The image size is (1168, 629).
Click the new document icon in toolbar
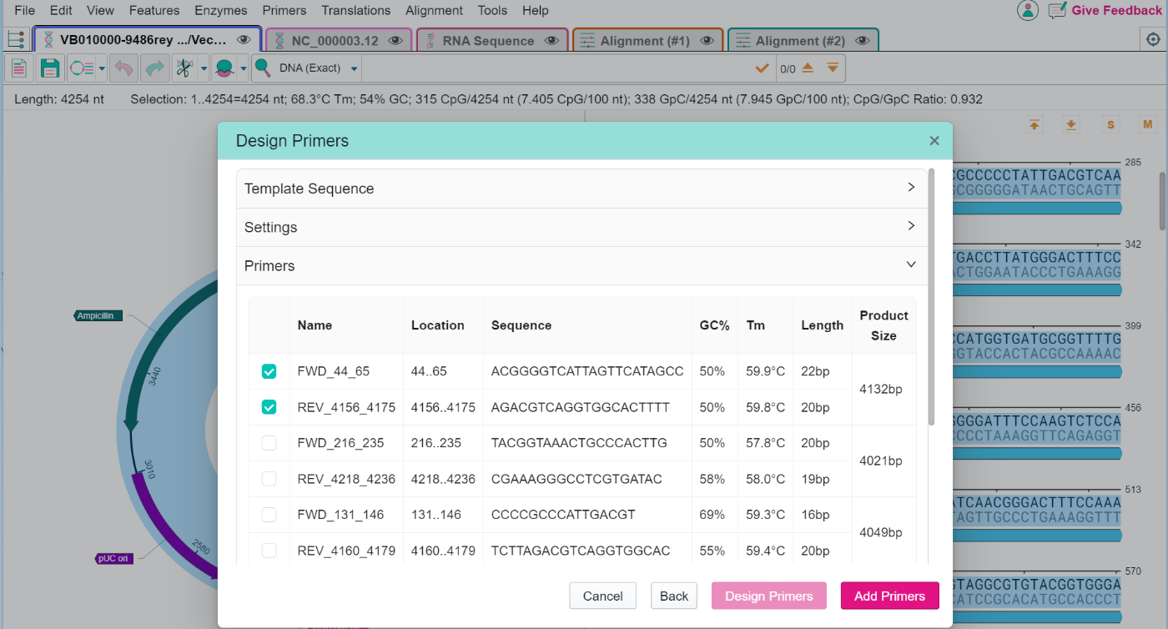[19, 68]
